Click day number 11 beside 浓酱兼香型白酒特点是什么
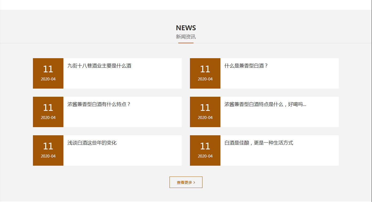 [205, 108]
